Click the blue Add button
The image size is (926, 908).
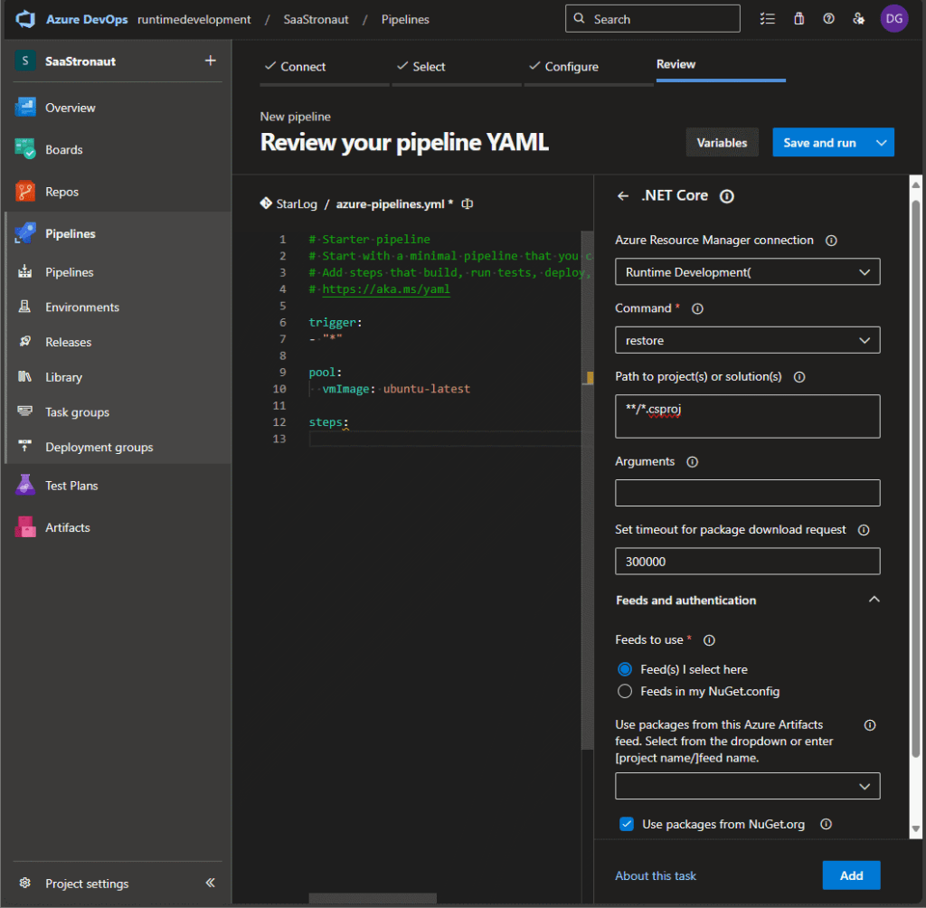(850, 875)
